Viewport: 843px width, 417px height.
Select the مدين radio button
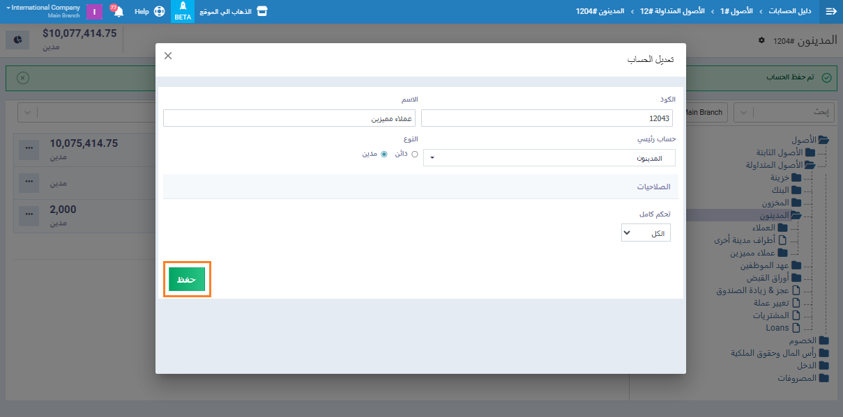pos(383,154)
